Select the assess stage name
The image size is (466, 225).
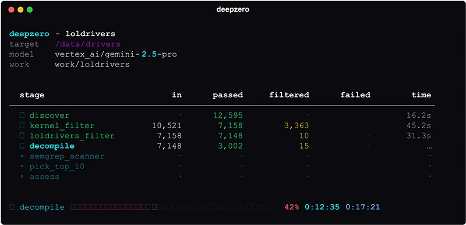(44, 177)
